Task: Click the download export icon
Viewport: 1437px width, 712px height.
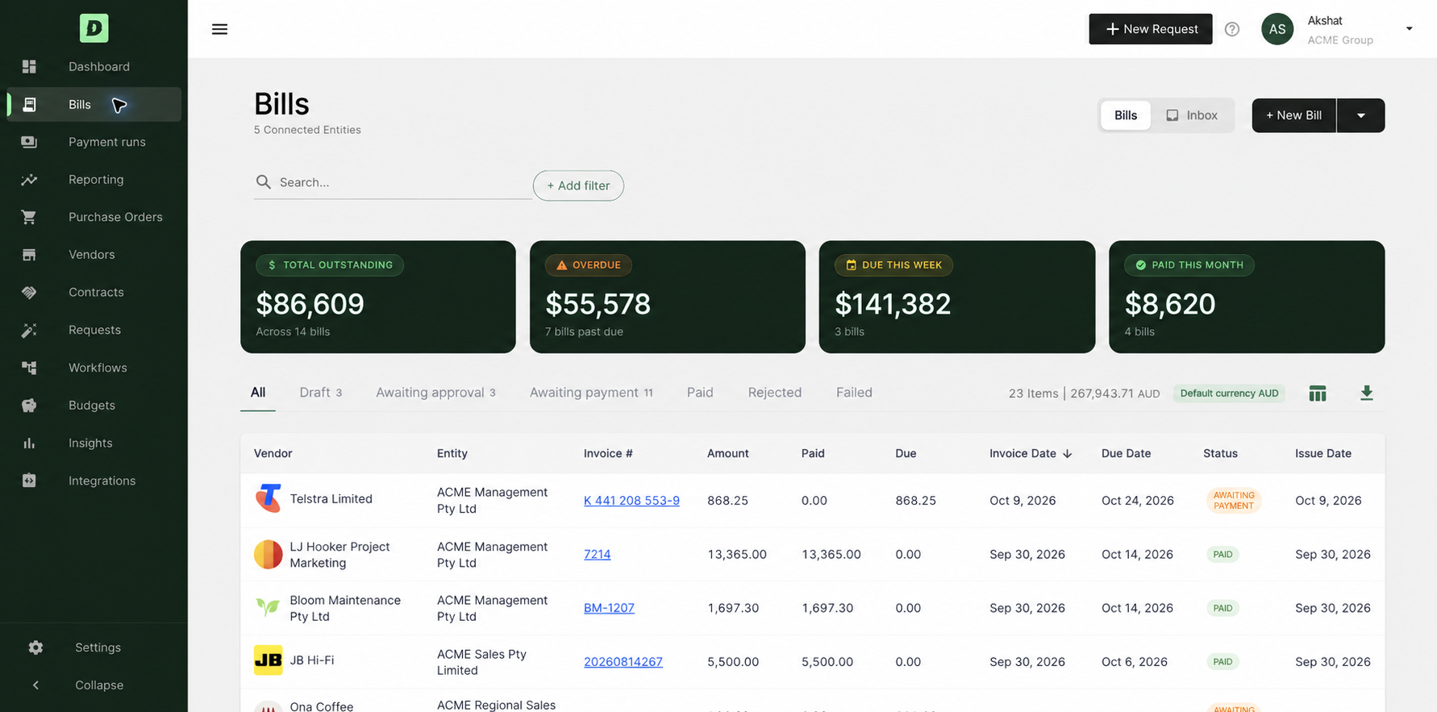Action: pyautogui.click(x=1366, y=393)
